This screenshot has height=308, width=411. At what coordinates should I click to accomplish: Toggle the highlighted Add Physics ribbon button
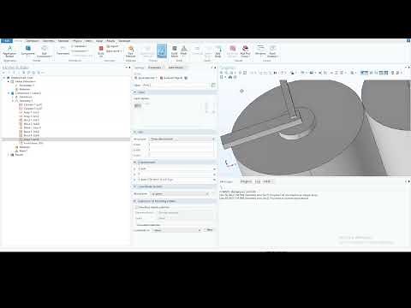[162, 51]
